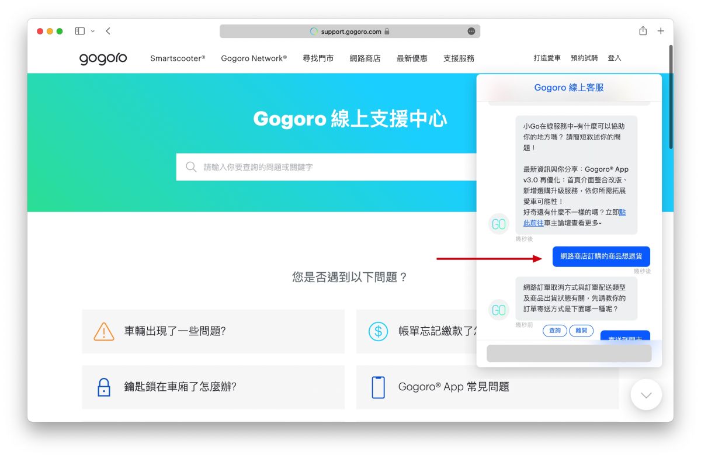Screen dimensions: 701x458
Task: Open the 鑰匙鎖在車廂了怎麼辦? card
Action: 213,387
